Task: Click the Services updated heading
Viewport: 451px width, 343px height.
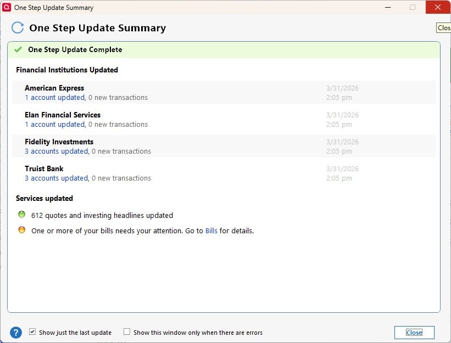Action: click(44, 198)
